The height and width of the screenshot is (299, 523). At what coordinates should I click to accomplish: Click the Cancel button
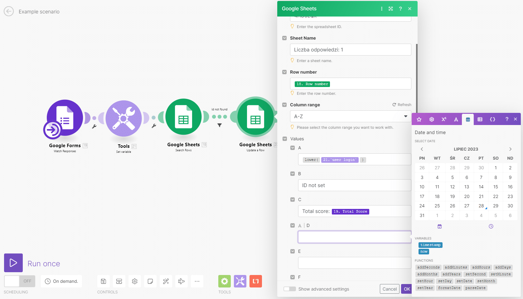(390, 289)
